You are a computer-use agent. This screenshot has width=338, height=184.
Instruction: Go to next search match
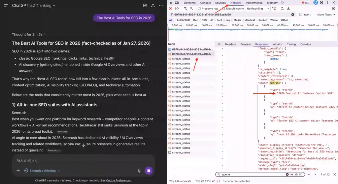[x=315, y=174]
